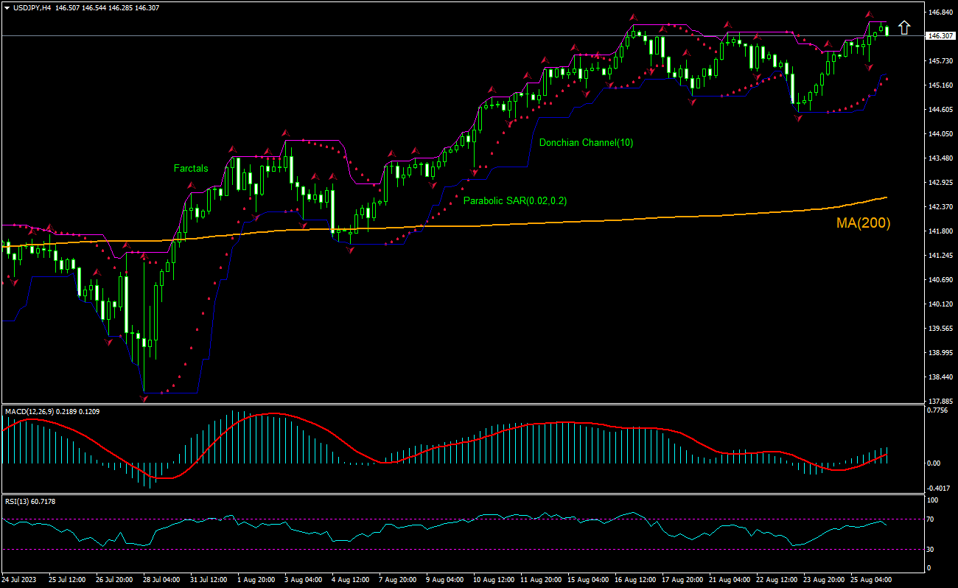Click the Donchian Channel(10) text label

click(x=586, y=143)
